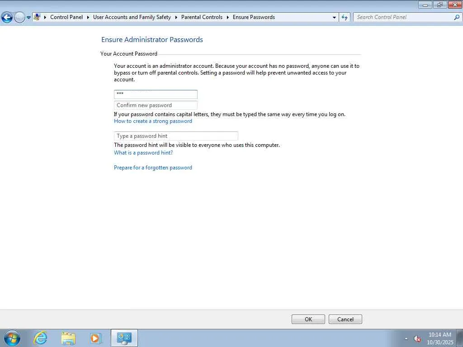Image resolution: width=463 pixels, height=347 pixels.
Task: Click the search magnifier icon
Action: 457,17
